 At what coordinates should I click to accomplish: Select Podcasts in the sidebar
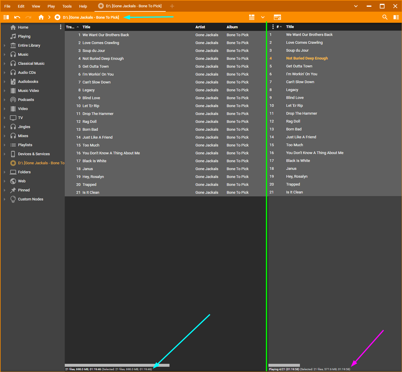pyautogui.click(x=26, y=100)
